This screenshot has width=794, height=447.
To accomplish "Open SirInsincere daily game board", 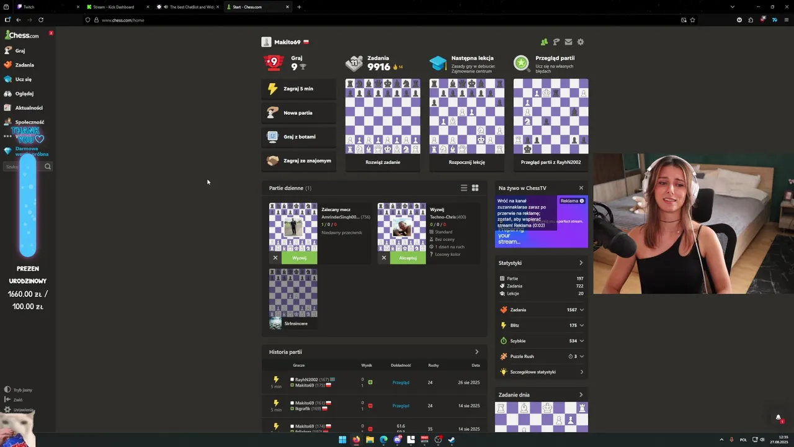I will pos(293,292).
